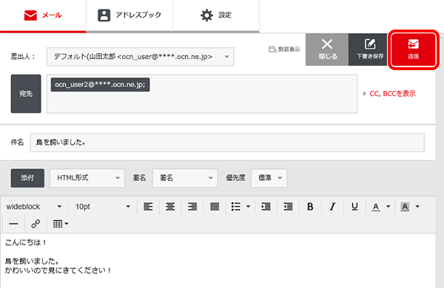Open the メール tab
Screen dimensions: 444x288
tap(43, 16)
